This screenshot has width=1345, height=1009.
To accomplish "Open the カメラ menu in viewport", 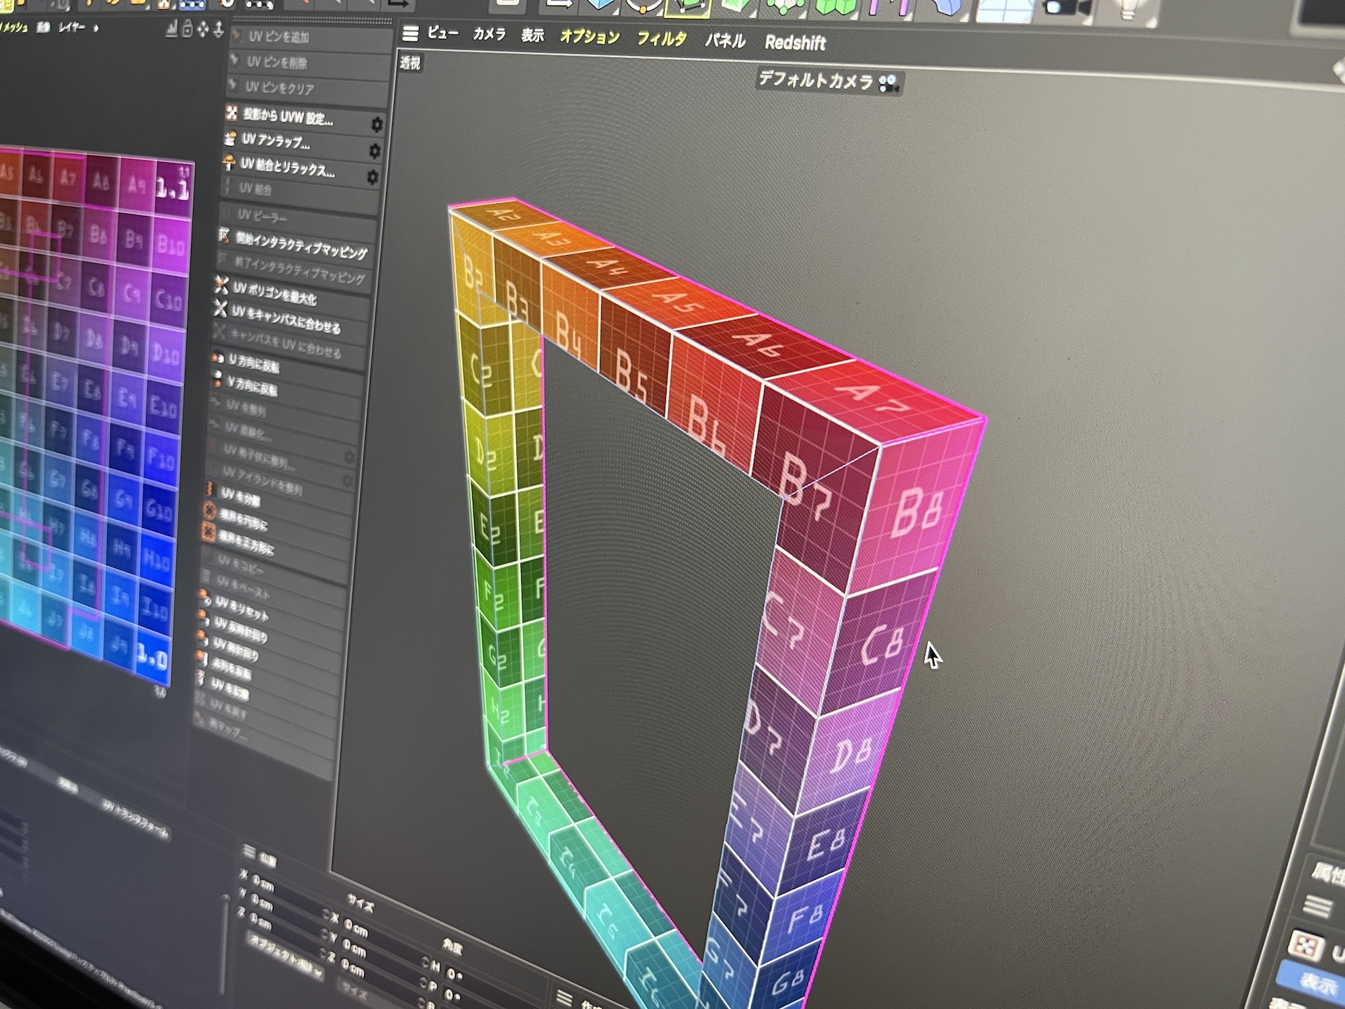I will [x=489, y=34].
